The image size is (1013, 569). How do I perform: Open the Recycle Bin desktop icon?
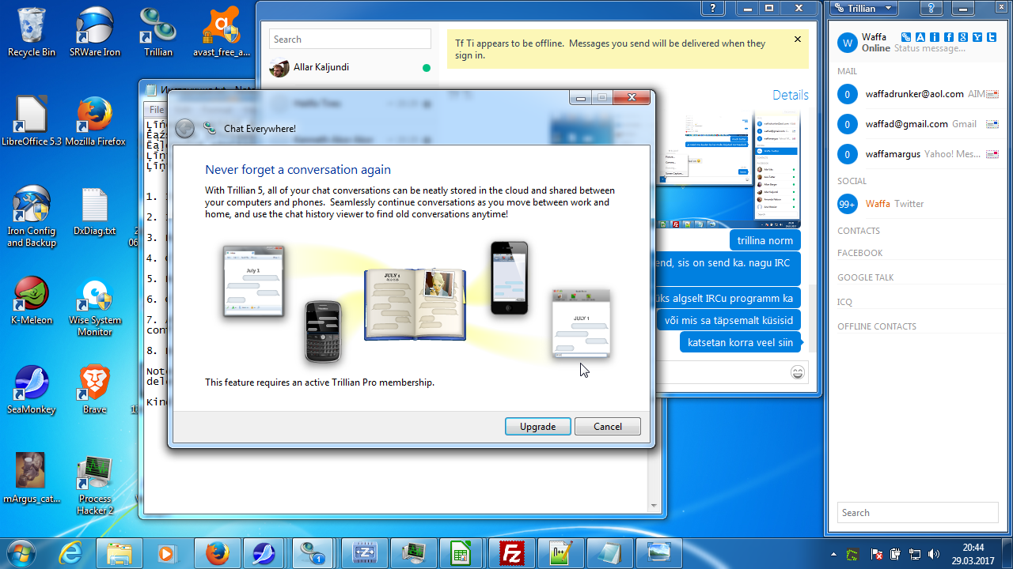[32, 32]
